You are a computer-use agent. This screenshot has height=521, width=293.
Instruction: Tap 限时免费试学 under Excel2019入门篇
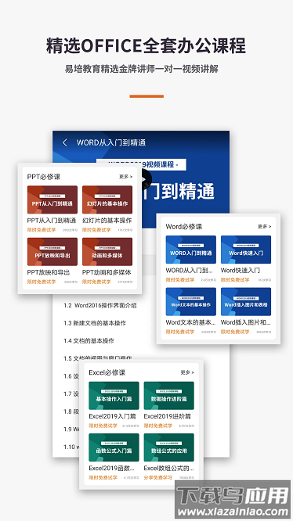click(103, 426)
